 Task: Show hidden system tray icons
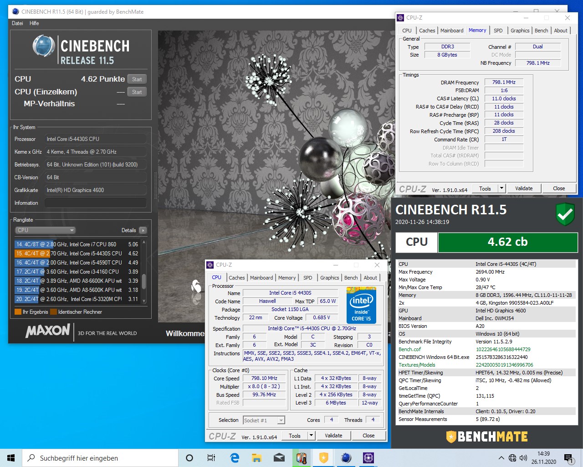pyautogui.click(x=501, y=458)
